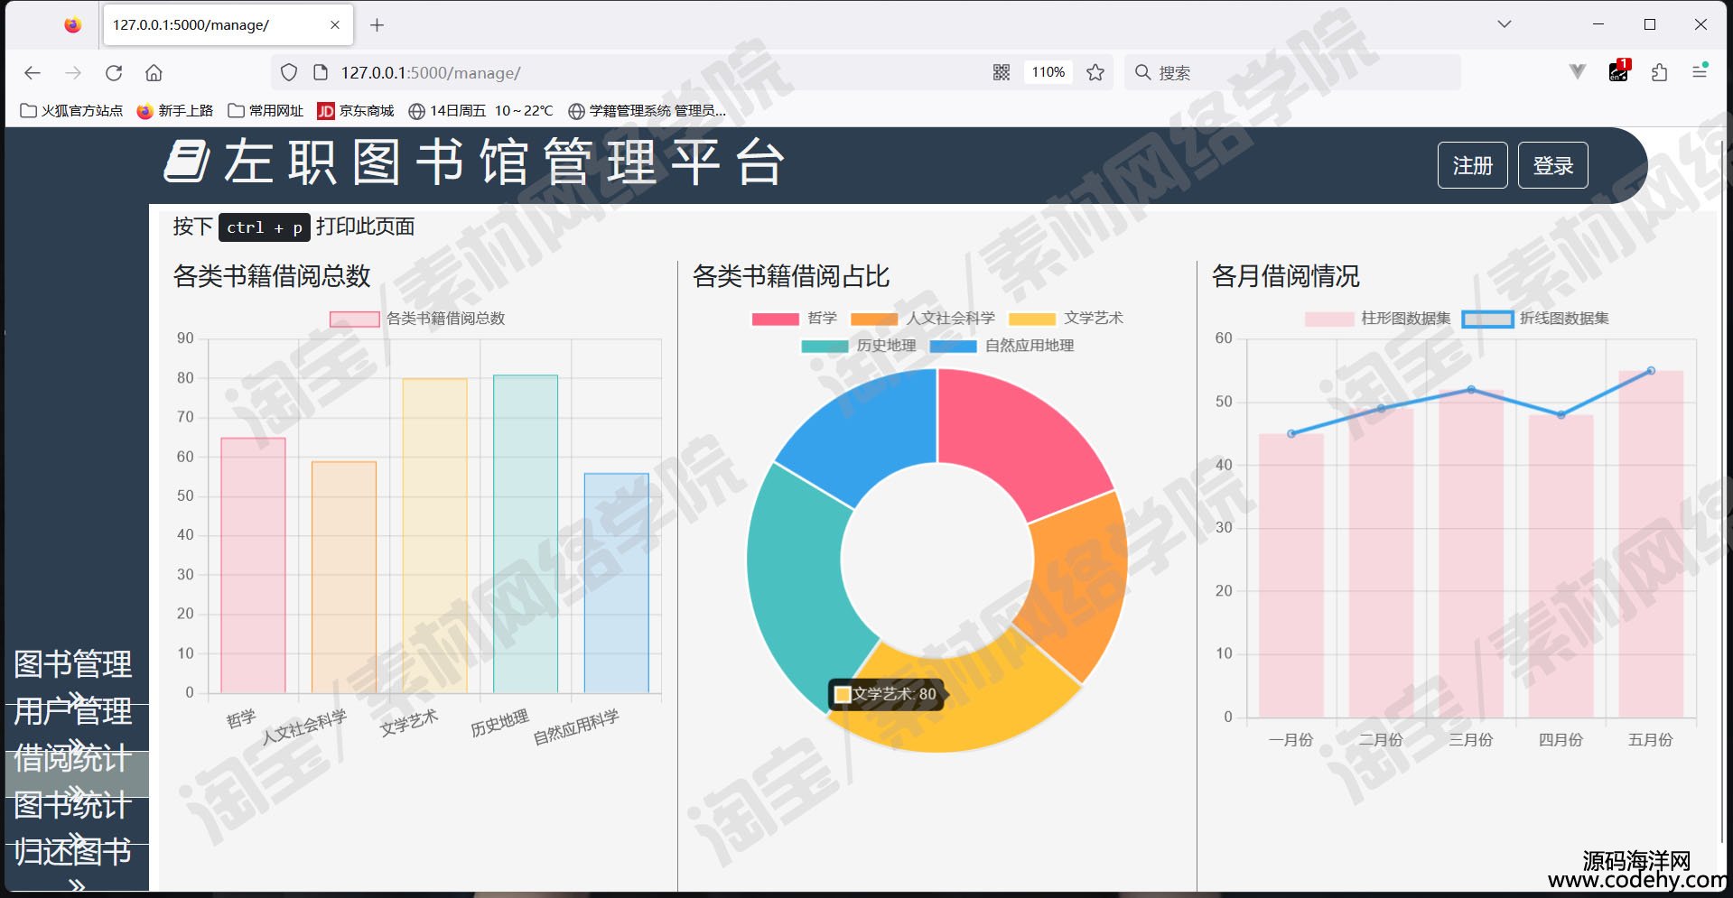This screenshot has width=1733, height=898.
Task: Open the 京东商城 bookmark
Action: coord(356,110)
